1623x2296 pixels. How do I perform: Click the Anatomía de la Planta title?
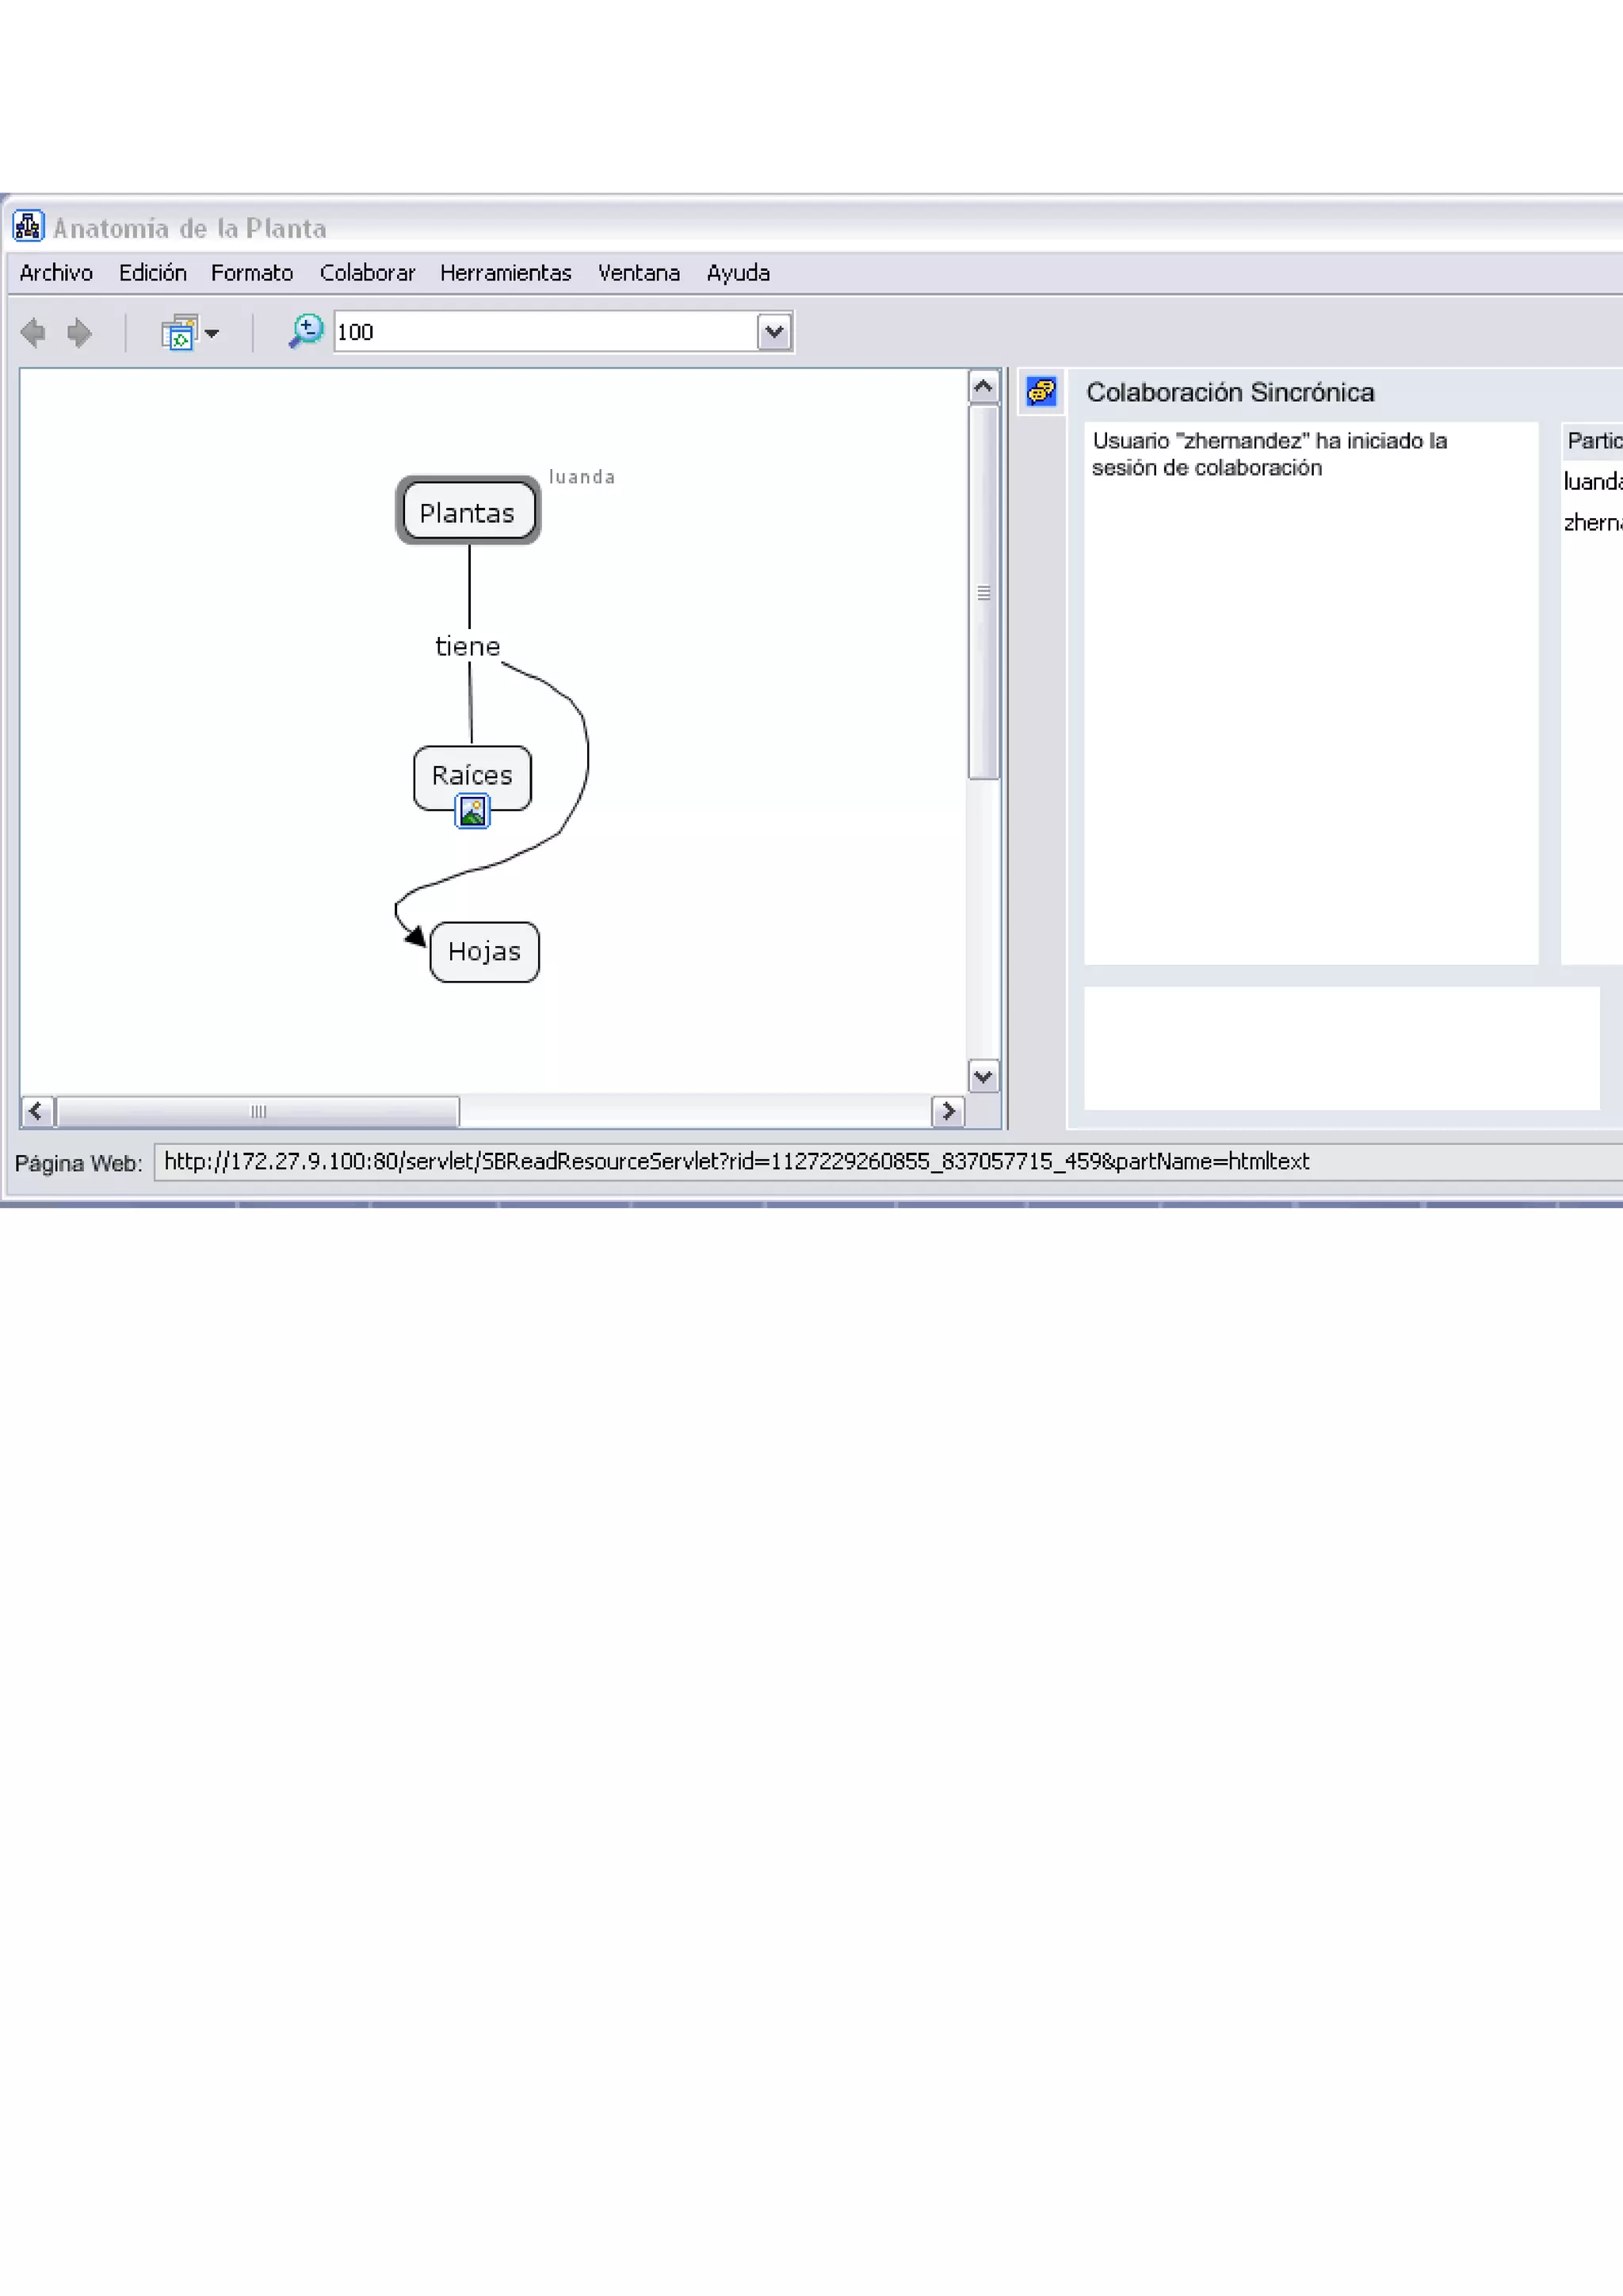tap(190, 228)
